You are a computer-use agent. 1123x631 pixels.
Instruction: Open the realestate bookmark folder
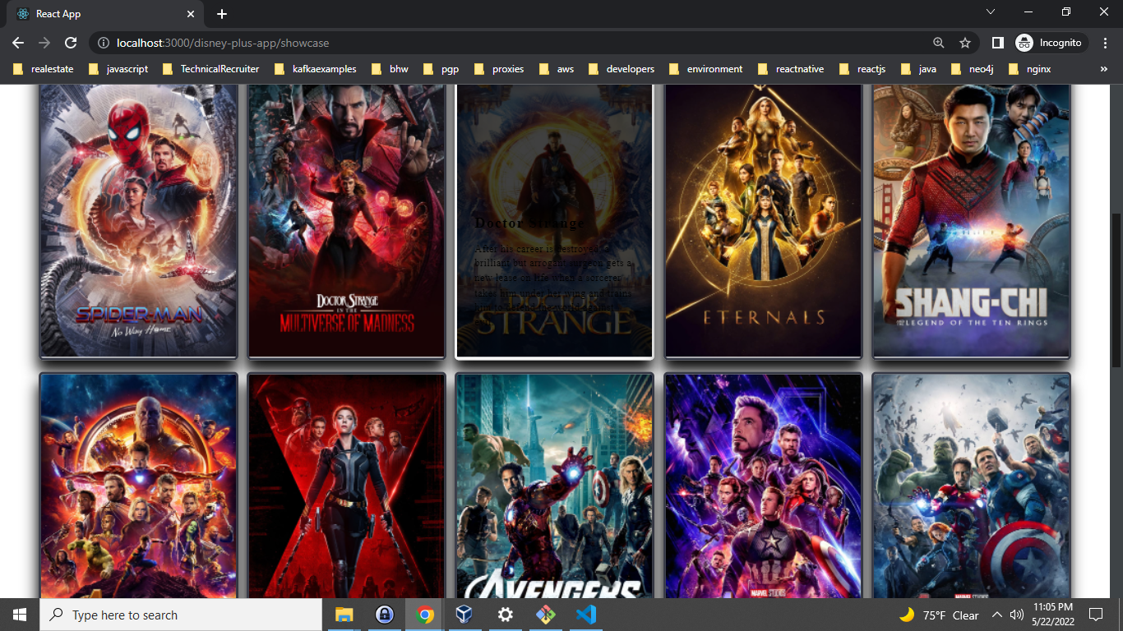44,69
